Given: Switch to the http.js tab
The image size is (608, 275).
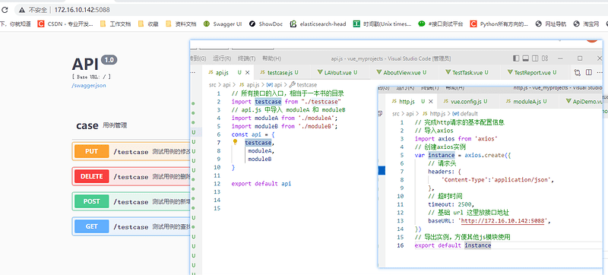Looking at the screenshot, I should point(407,102).
